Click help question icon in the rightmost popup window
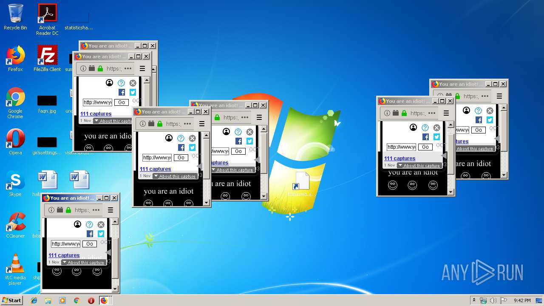Screen dimensions: 544x306 pyautogui.click(x=478, y=110)
